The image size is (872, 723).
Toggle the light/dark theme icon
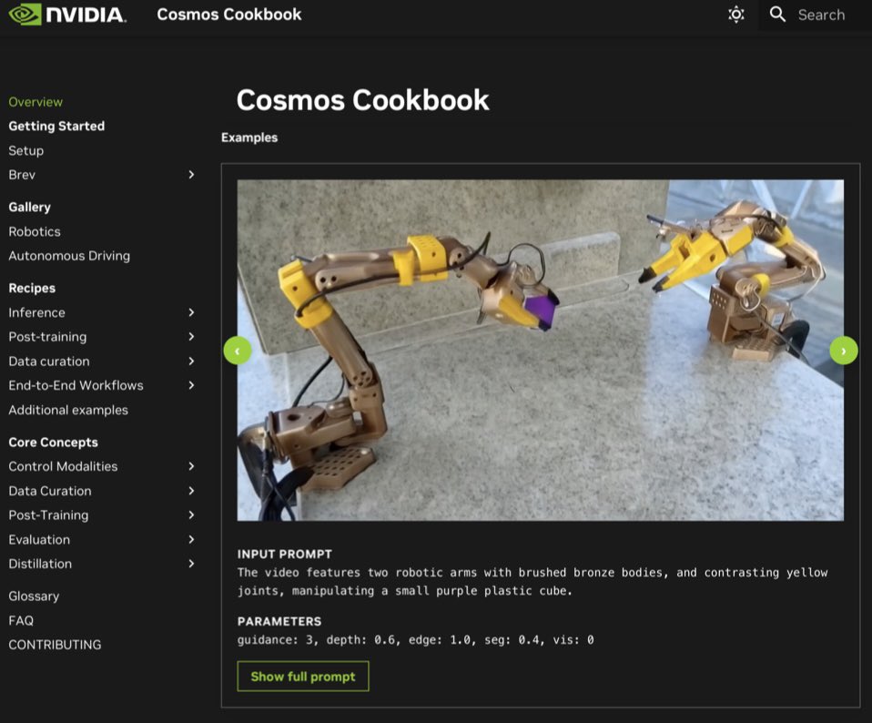click(735, 15)
